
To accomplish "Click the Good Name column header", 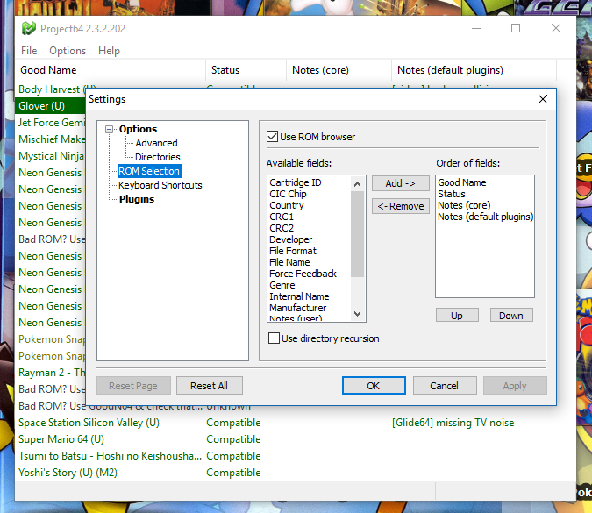I will pyautogui.click(x=111, y=70).
